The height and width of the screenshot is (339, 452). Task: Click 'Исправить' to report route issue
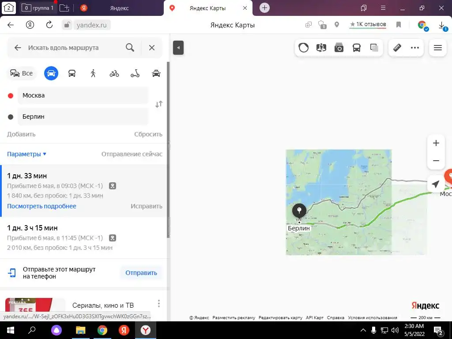coord(147,206)
